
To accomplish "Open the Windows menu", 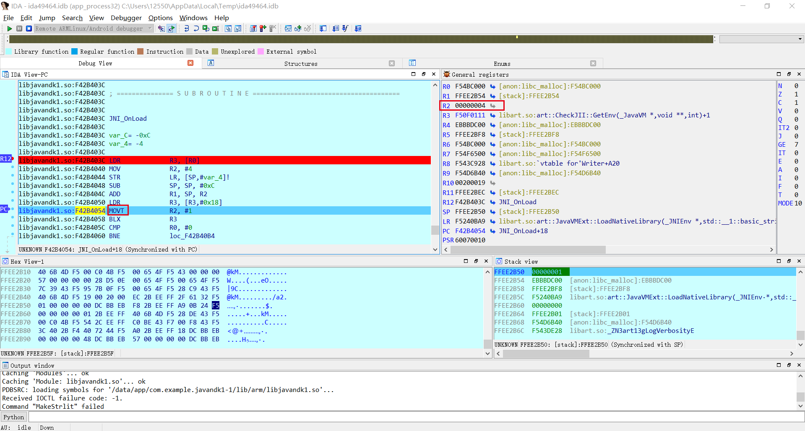I will pos(193,18).
